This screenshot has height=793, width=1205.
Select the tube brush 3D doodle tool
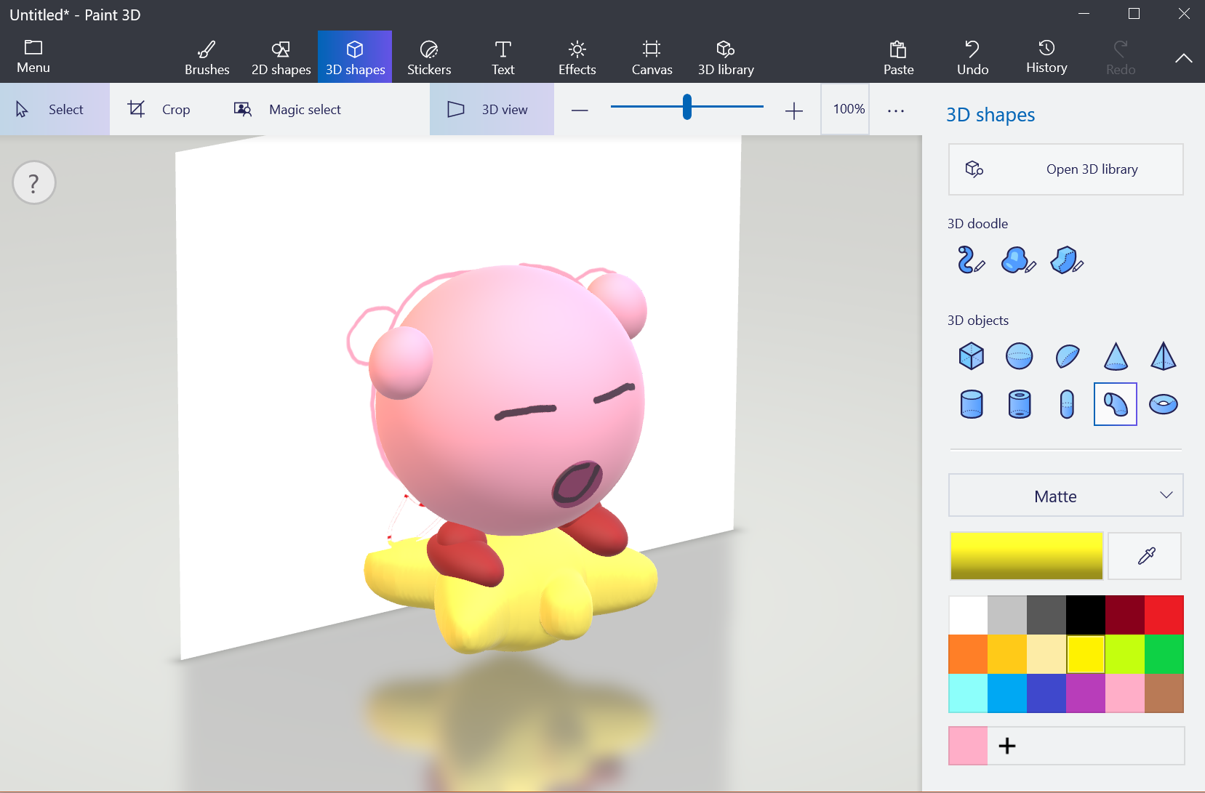pos(971,259)
